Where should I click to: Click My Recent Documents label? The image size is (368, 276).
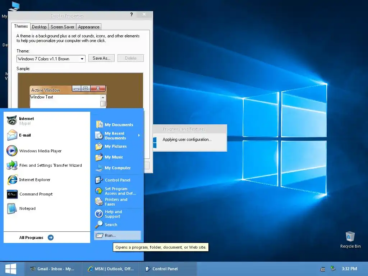pyautogui.click(x=115, y=135)
